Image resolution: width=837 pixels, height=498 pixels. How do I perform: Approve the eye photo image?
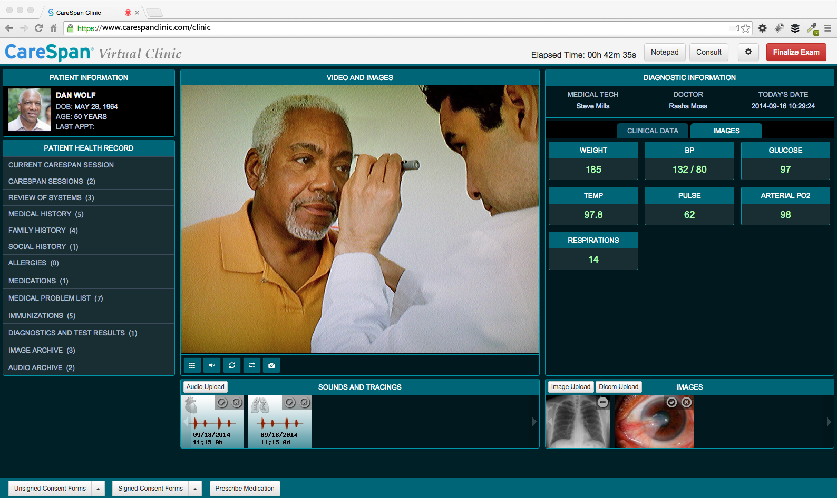tap(671, 402)
